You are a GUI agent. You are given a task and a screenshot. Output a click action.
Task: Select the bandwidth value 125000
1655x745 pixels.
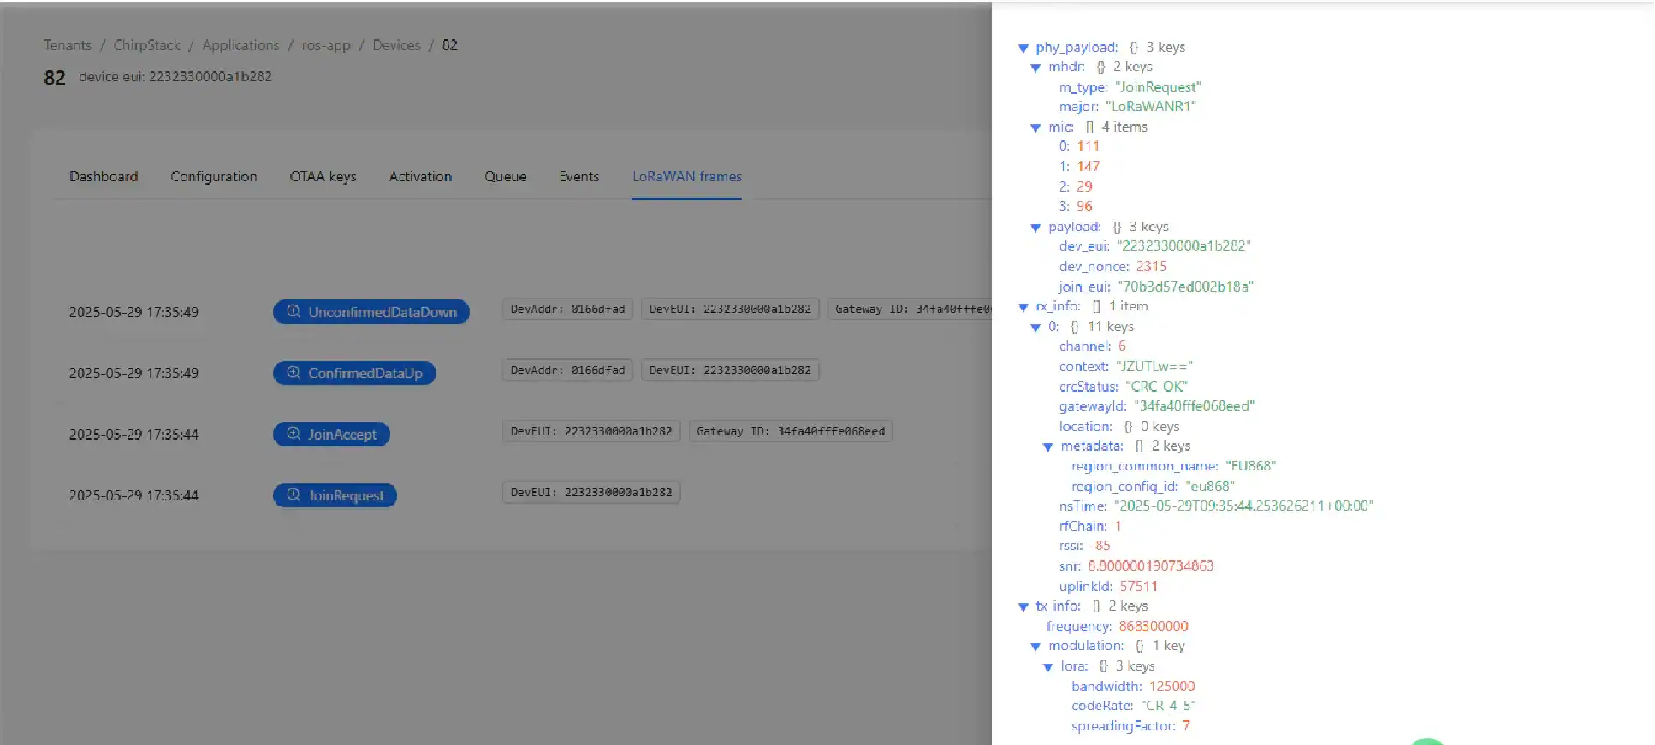point(1172,687)
